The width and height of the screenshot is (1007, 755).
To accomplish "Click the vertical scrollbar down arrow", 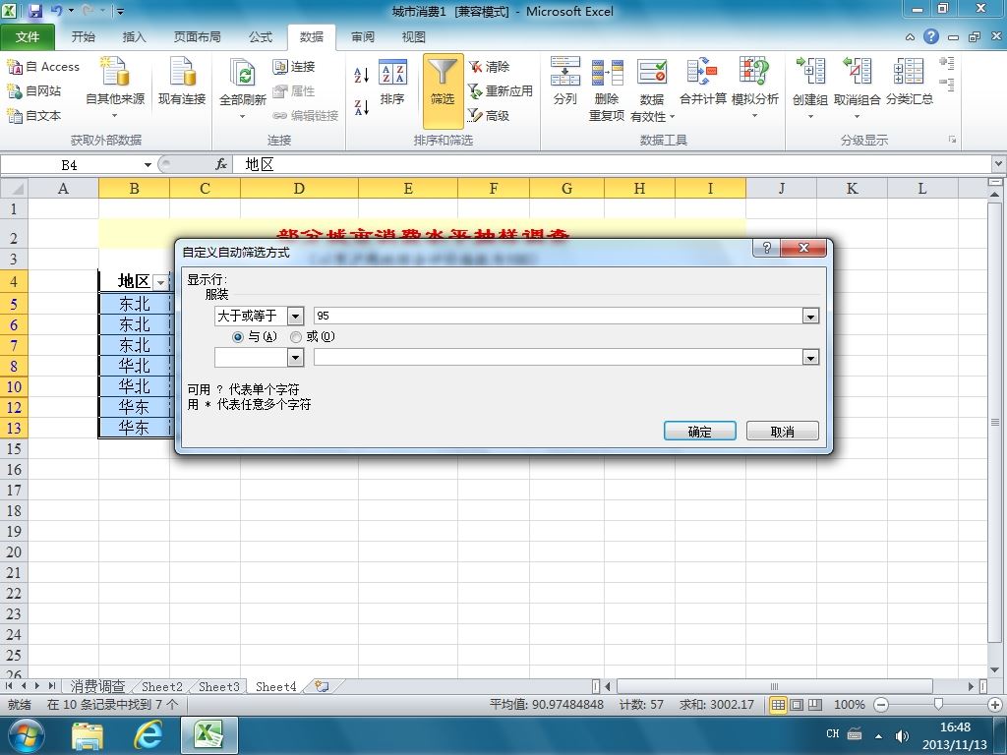I will pos(994,669).
